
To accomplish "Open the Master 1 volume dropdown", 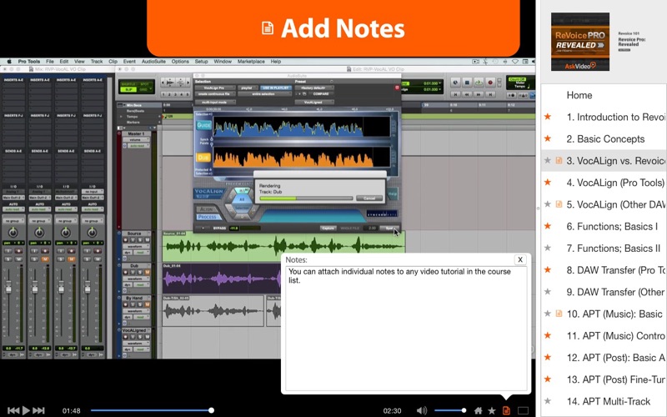I will [136, 139].
